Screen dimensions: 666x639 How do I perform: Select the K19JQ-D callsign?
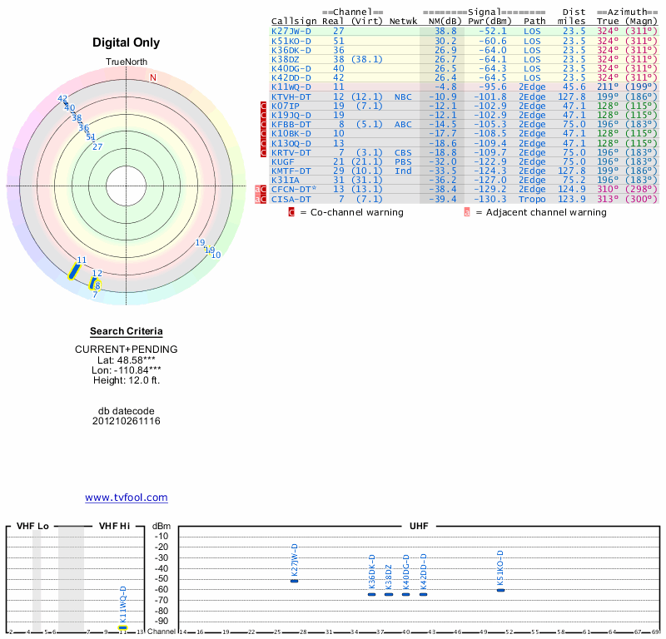[x=291, y=115]
